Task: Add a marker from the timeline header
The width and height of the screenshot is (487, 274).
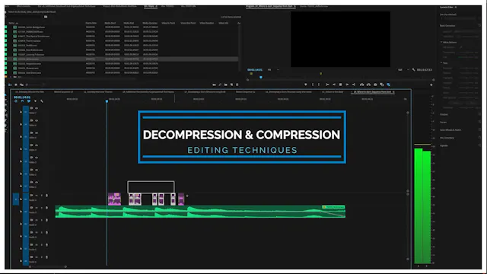Action: point(35,101)
